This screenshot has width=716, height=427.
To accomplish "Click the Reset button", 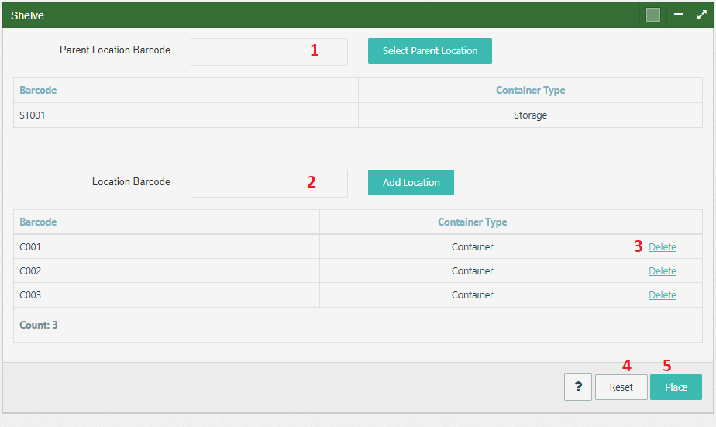I will pyautogui.click(x=621, y=387).
